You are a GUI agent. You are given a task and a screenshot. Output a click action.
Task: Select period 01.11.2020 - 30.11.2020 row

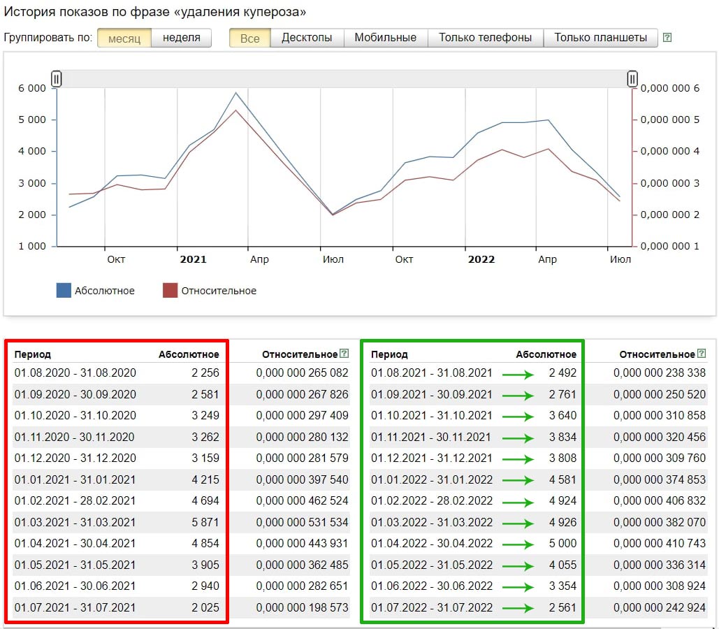[x=182, y=437]
